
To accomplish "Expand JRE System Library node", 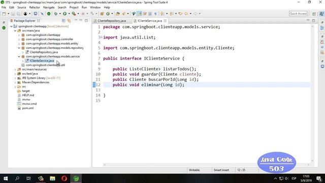I will [x=15, y=78].
